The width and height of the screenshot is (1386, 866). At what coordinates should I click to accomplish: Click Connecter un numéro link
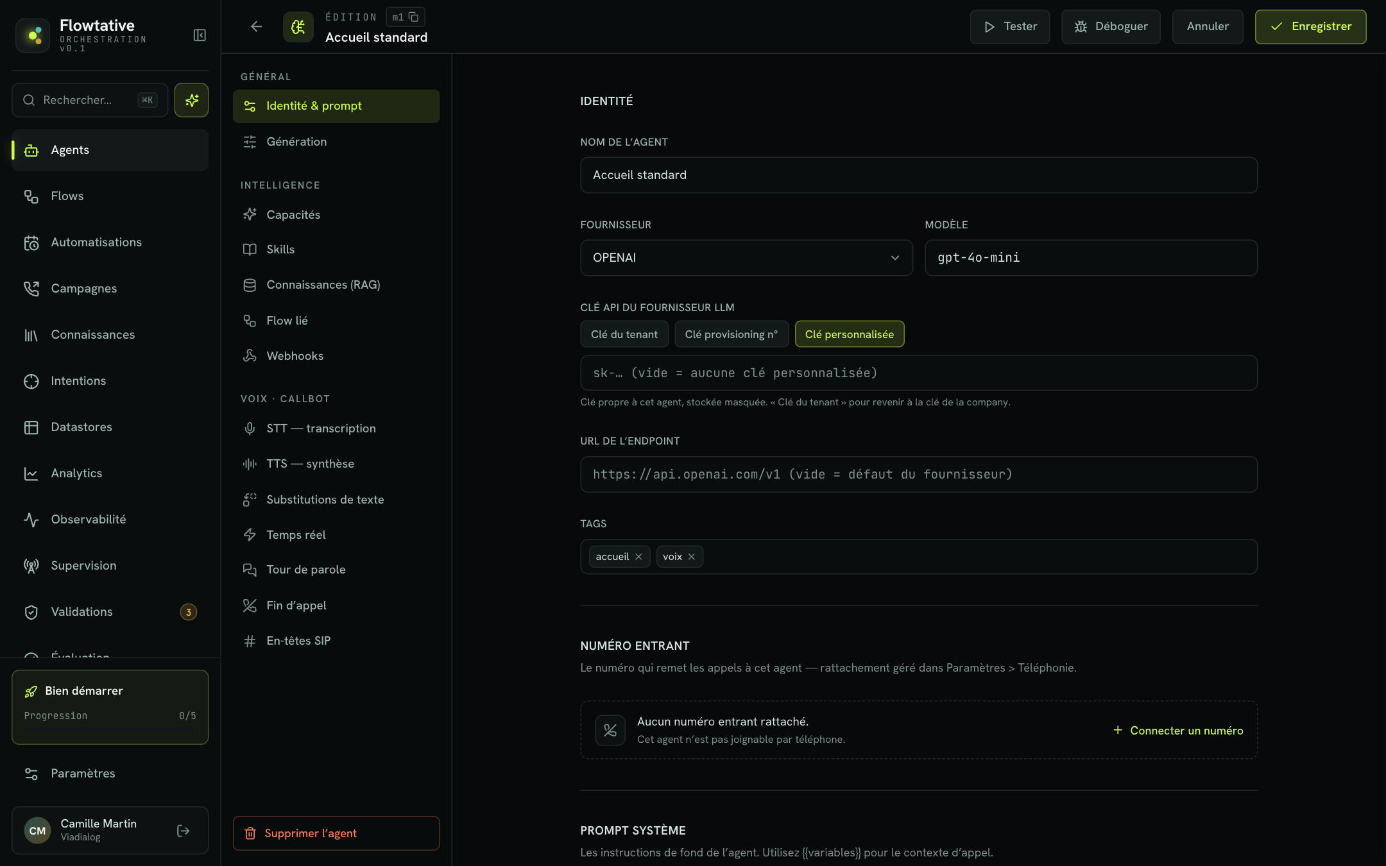click(1178, 731)
